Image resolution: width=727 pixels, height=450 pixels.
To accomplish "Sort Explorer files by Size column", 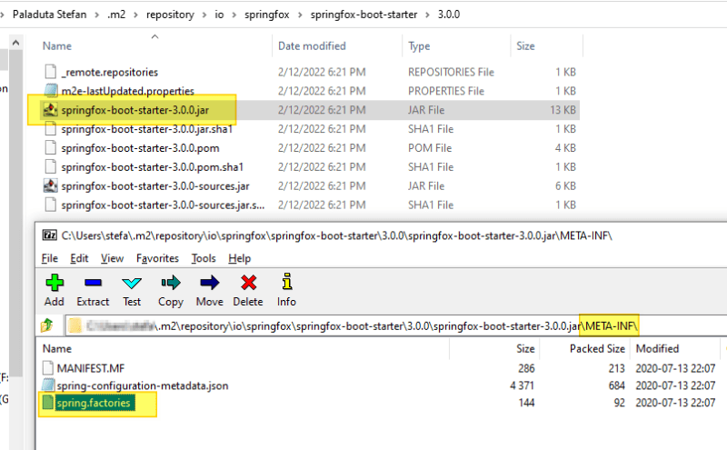I will [x=526, y=46].
